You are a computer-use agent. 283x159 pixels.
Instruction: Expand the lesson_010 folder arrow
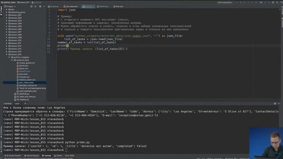tap(7, 40)
